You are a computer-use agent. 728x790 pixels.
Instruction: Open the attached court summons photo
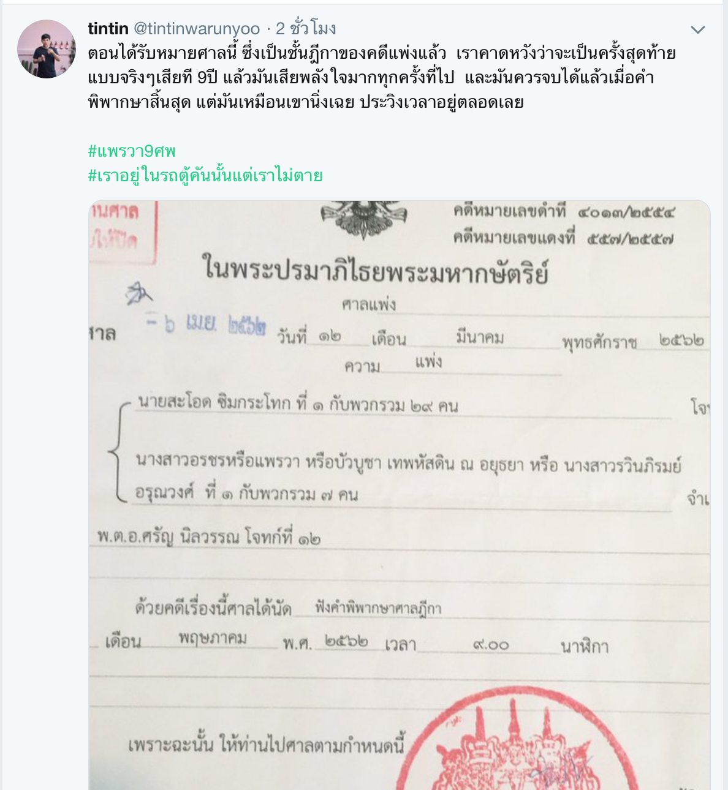pos(400,495)
